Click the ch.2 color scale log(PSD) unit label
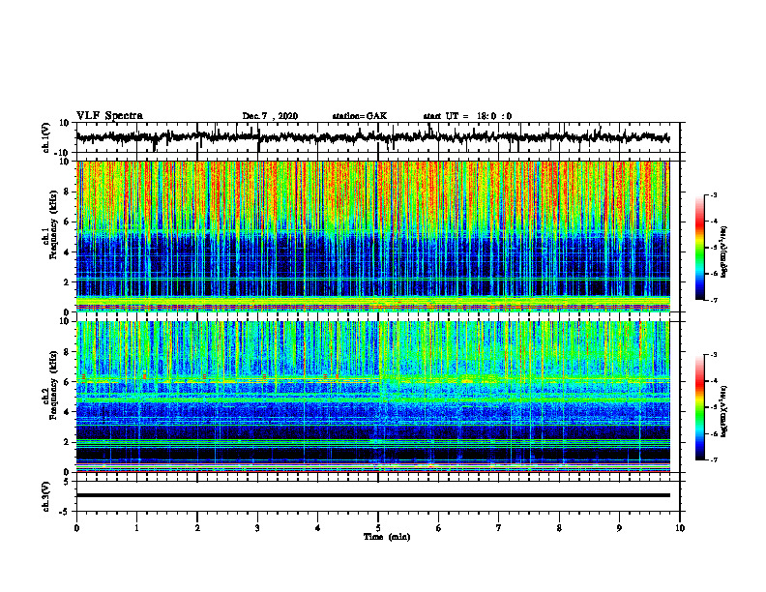The height and width of the screenshot is (592, 766). 724,410
